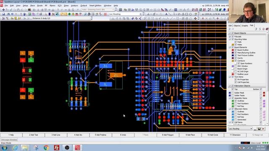Click the blue undo arrow icon
Screen dimensions: 269x151
point(12,14)
